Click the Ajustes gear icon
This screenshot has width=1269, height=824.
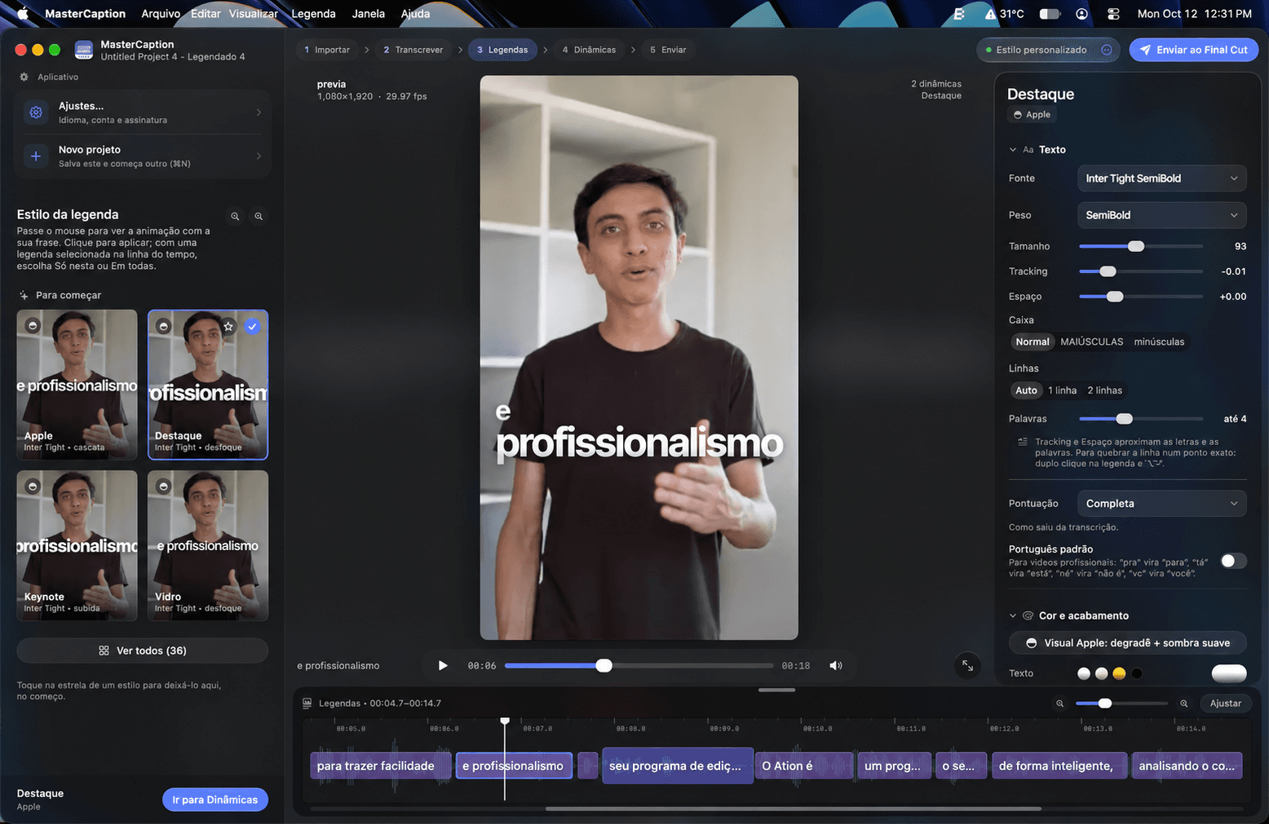(x=36, y=112)
